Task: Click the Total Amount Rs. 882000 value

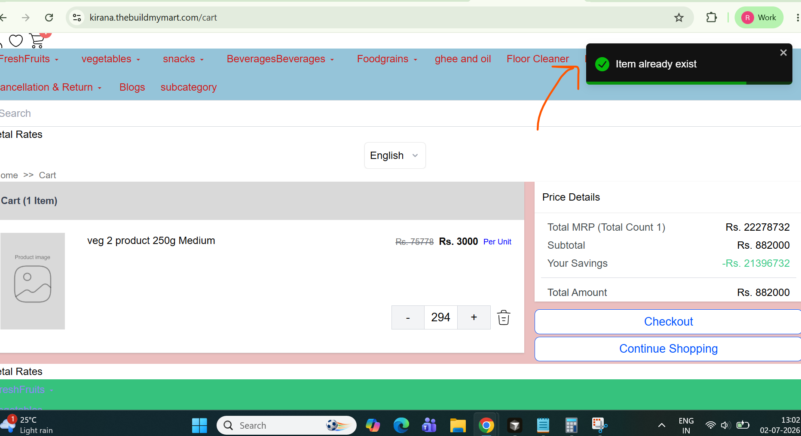Action: click(x=763, y=293)
